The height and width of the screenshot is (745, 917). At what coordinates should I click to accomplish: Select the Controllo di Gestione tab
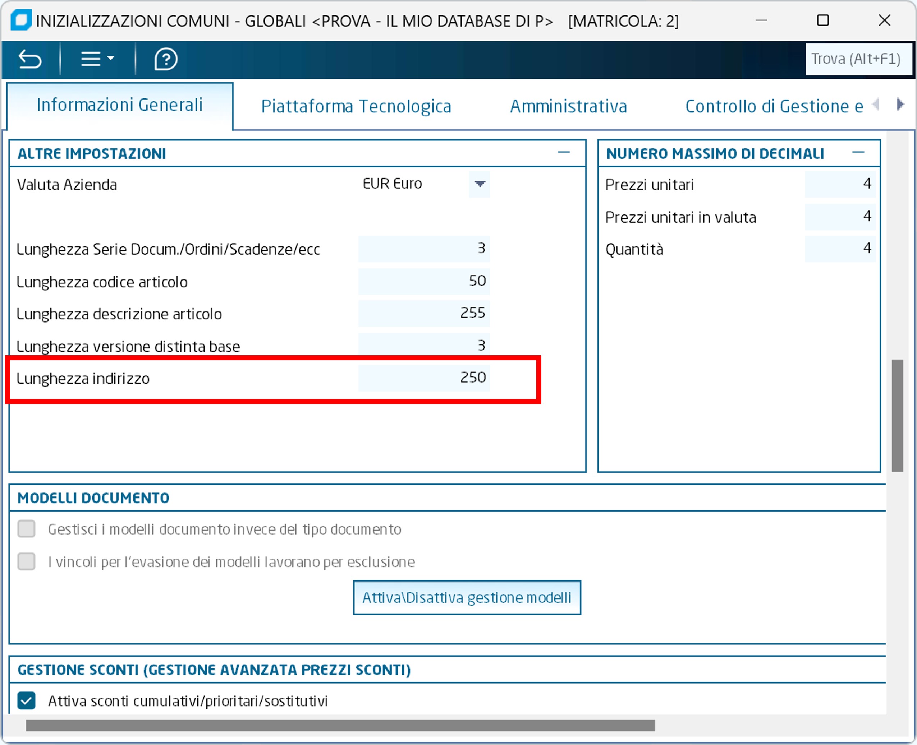[x=774, y=106]
